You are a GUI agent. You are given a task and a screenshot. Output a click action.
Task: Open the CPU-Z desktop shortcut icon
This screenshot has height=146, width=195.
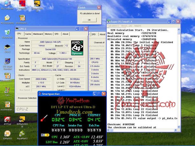(7, 49)
